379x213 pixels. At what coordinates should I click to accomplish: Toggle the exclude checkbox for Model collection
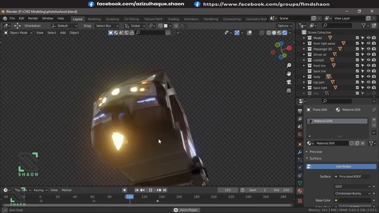357,38
